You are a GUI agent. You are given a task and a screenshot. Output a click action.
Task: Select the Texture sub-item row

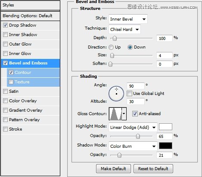point(33,82)
